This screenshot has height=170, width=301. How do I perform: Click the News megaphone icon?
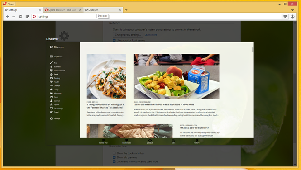(x=51, y=97)
